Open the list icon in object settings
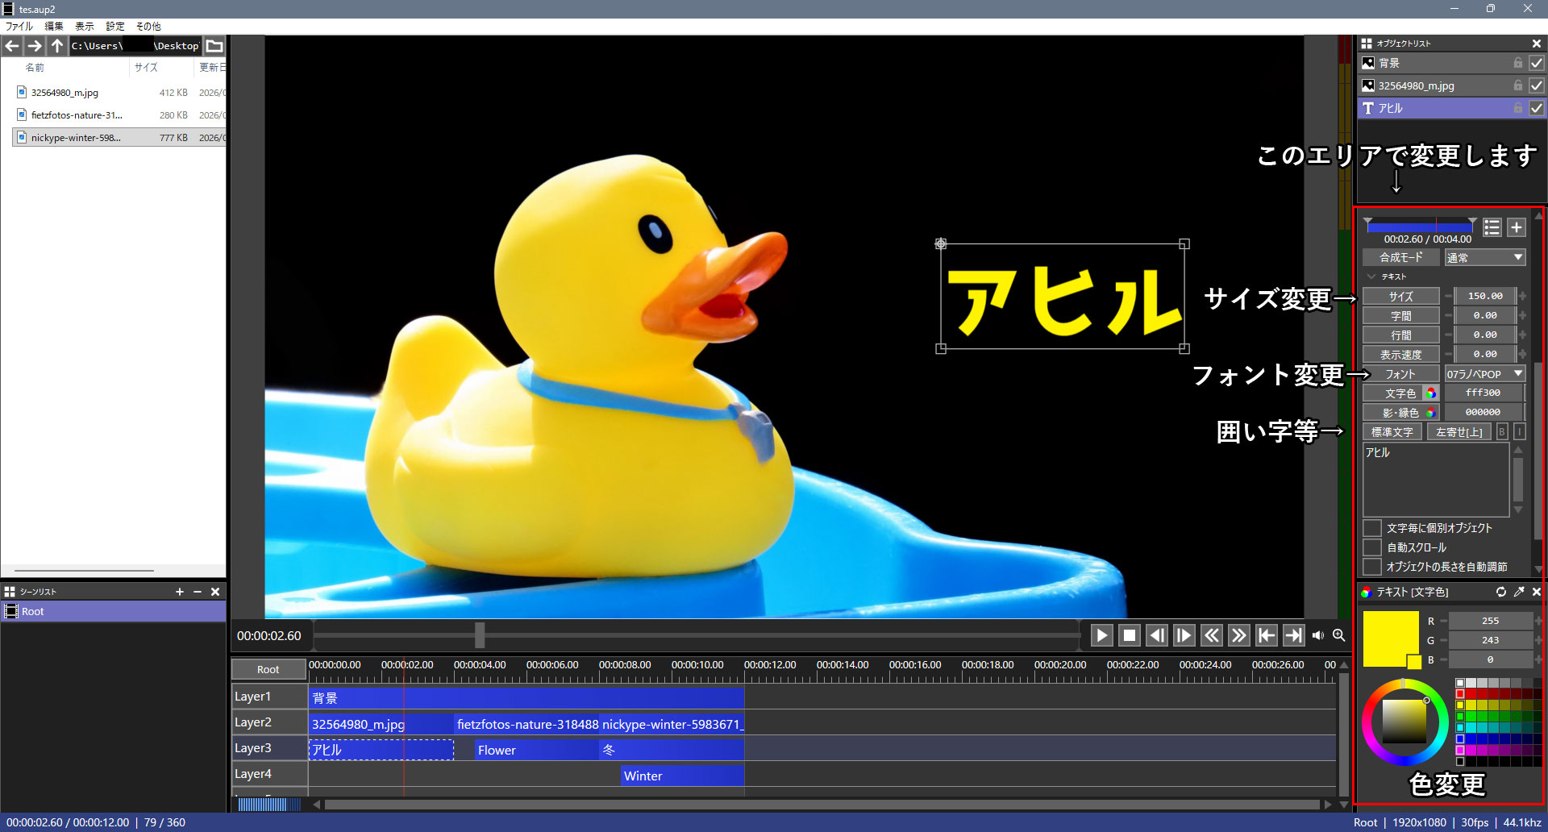The image size is (1548, 832). point(1492,227)
